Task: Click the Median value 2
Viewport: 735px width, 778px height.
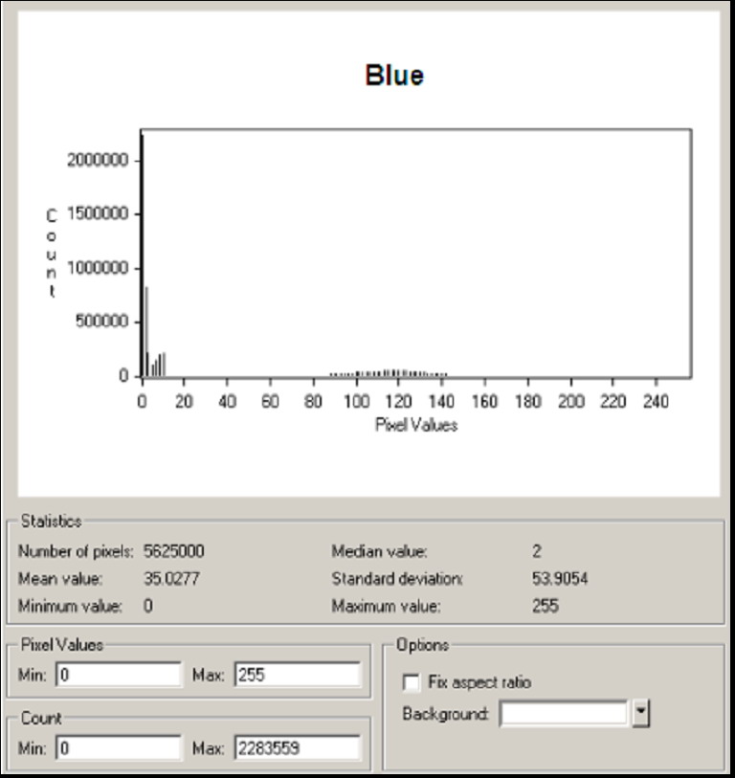Action: pos(537,551)
